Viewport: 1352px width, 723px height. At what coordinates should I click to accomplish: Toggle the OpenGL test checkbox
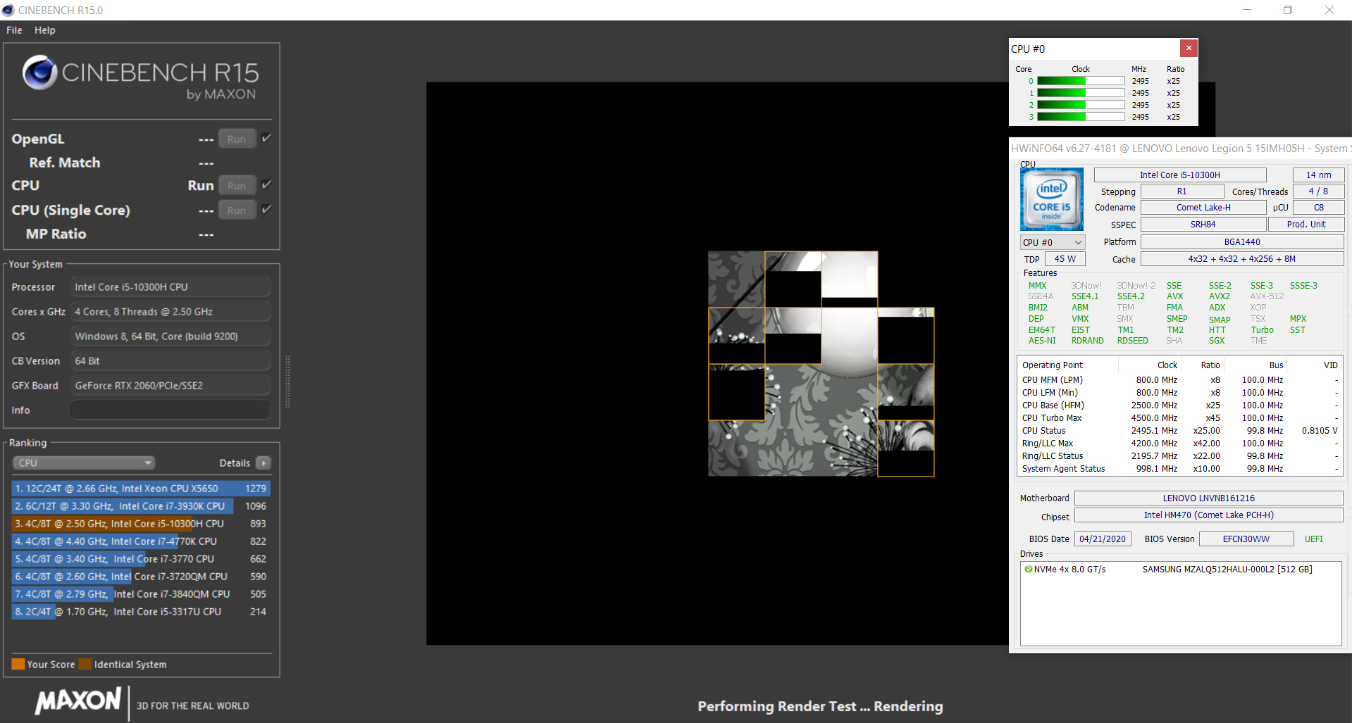pyautogui.click(x=266, y=138)
